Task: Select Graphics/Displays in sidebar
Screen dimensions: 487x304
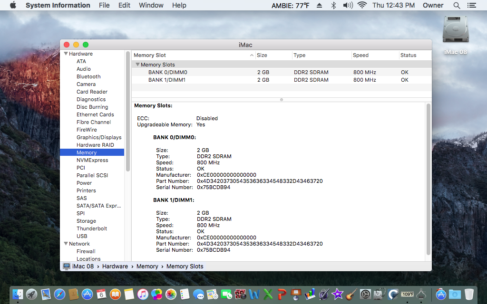Action: (x=99, y=137)
